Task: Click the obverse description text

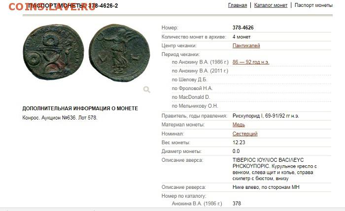Action: click(x=275, y=169)
